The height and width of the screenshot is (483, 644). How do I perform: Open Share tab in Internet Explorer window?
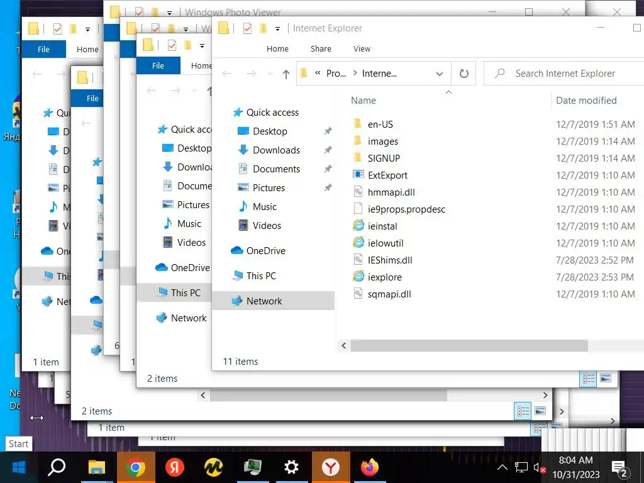click(321, 49)
